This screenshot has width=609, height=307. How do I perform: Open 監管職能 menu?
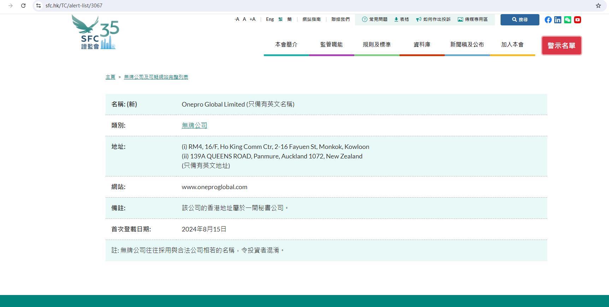[331, 44]
